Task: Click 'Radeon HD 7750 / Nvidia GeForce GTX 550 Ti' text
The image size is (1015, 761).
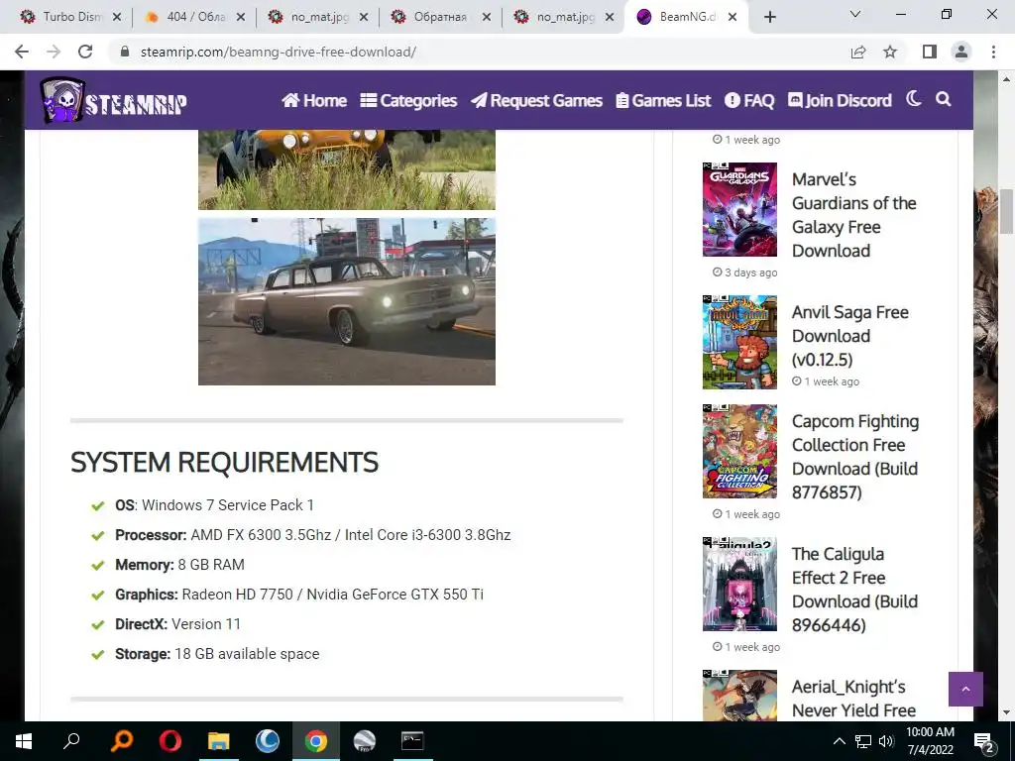Action: pos(333,595)
